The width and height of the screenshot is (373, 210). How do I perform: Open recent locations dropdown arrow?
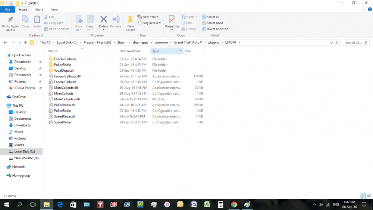pos(19,43)
